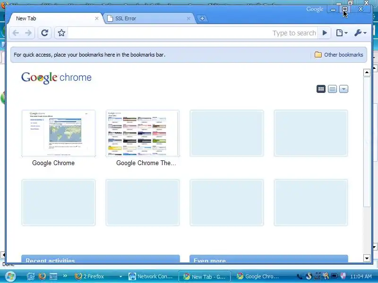Expand quick launch overflow chevron
This screenshot has width=378, height=283.
(x=65, y=276)
